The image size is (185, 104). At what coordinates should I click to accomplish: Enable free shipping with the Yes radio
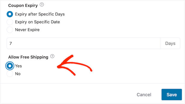[x=10, y=66]
